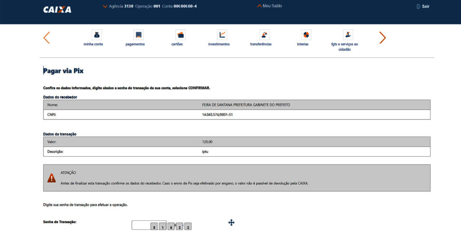
Task: Open the transferências icon
Action: (264, 35)
